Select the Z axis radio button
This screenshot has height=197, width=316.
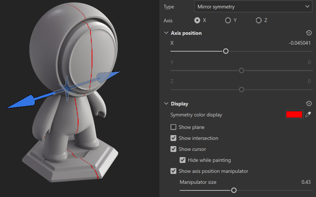[x=258, y=21]
